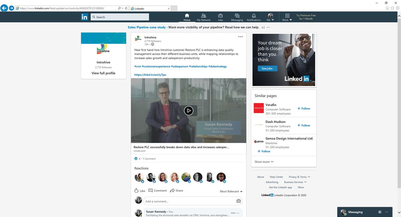
Task: Open options on Susan Kennedy's comment
Action: [x=238, y=212]
